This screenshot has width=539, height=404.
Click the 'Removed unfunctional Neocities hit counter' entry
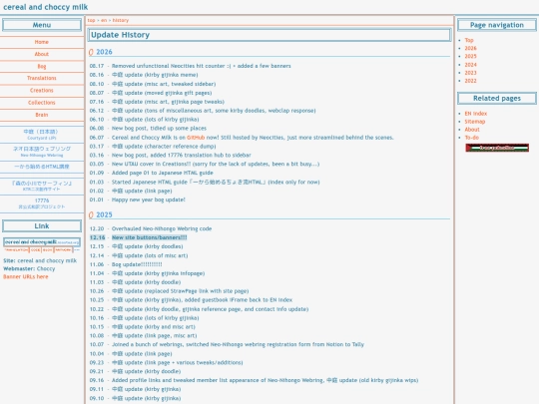click(201, 66)
